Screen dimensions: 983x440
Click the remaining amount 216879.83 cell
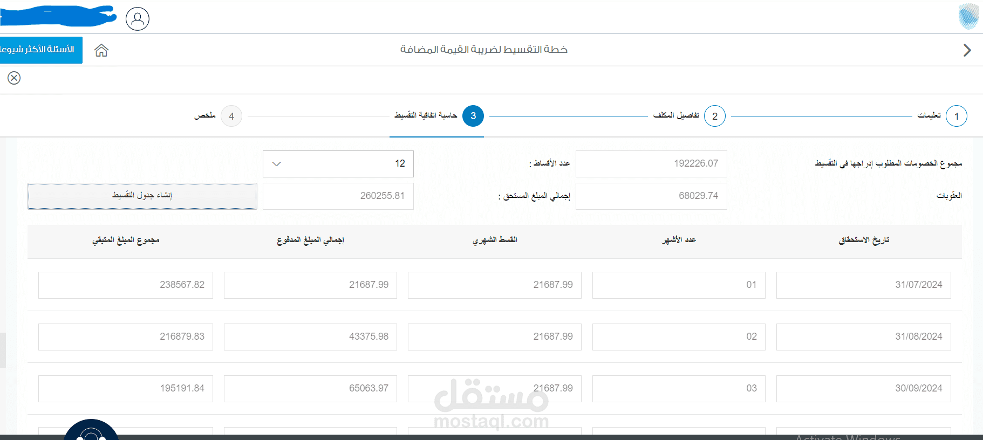tap(126, 337)
